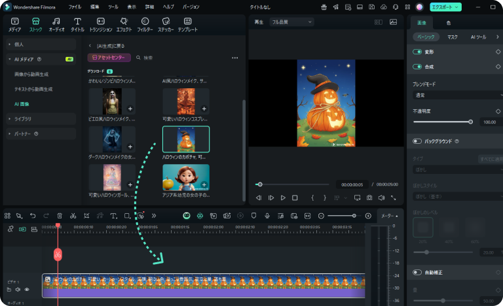Toggle the 合成 (Compositing) switch
Image resolution: width=503 pixels, height=306 pixels.
417,67
